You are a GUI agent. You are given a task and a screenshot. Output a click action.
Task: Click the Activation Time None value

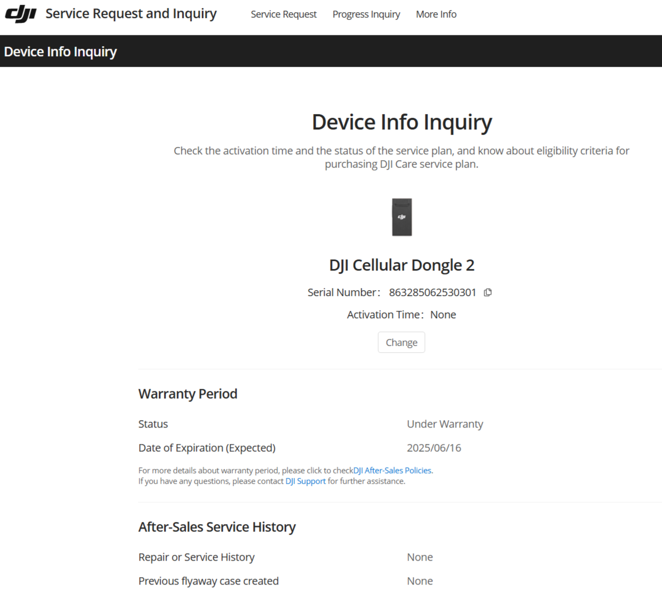coord(443,315)
